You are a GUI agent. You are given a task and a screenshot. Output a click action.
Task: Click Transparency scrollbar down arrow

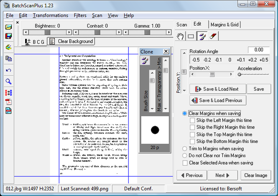166,109
